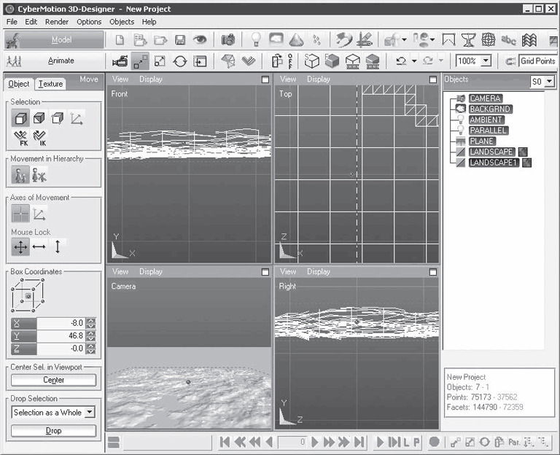This screenshot has width=560, height=455.
Task: Click the Save project floppy disk icon
Action: (179, 40)
